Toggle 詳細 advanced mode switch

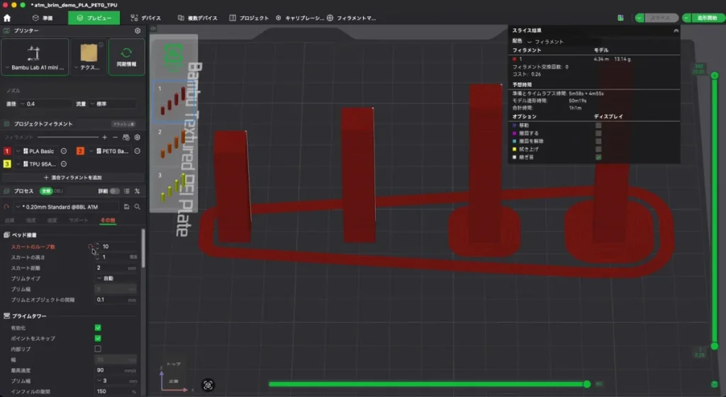(114, 191)
